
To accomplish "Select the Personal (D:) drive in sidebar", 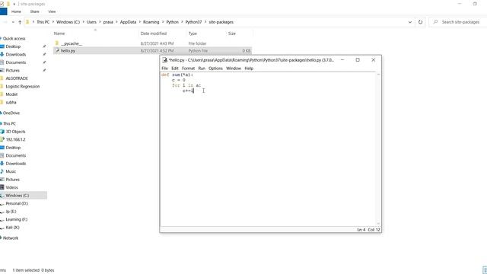I will pos(17,203).
